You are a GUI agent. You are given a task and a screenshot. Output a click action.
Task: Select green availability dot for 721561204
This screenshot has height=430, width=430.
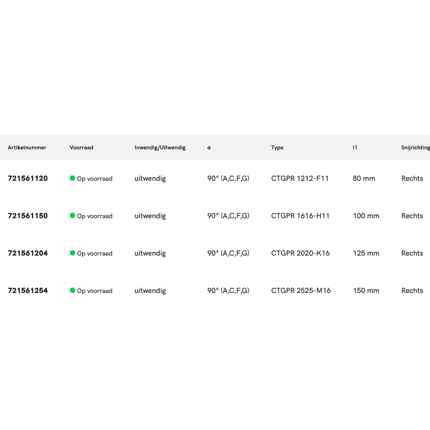tap(73, 253)
